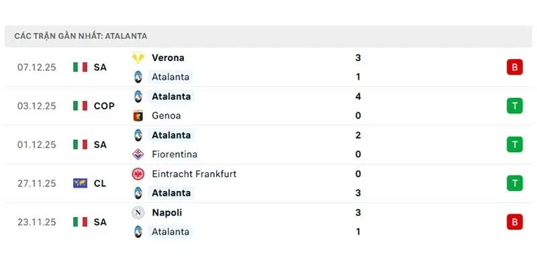The height and width of the screenshot is (268, 537).
Task: Click the green T badge for Genoa match
Action: pyautogui.click(x=515, y=106)
